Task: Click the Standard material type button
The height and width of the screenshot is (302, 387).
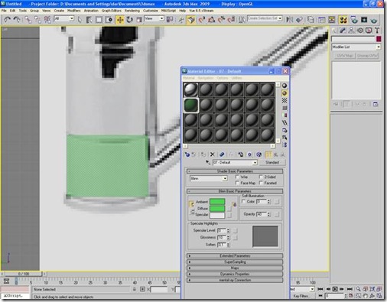Action: (x=272, y=162)
